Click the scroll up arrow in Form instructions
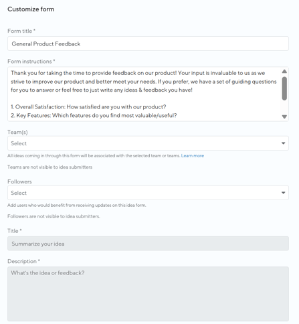Screen dimensions: 299x324 coord(284,72)
